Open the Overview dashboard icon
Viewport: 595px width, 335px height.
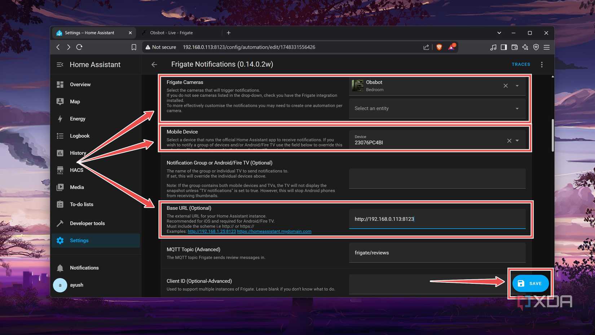point(60,84)
